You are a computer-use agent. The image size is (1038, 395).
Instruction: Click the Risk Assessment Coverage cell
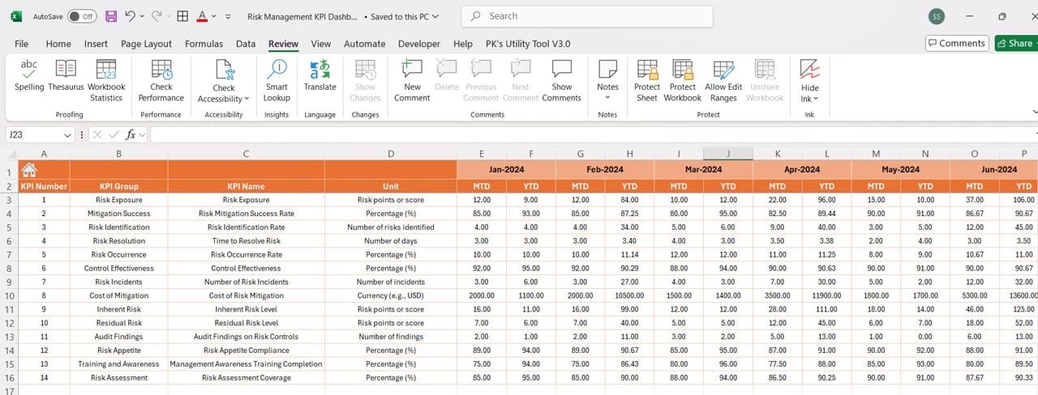[246, 378]
